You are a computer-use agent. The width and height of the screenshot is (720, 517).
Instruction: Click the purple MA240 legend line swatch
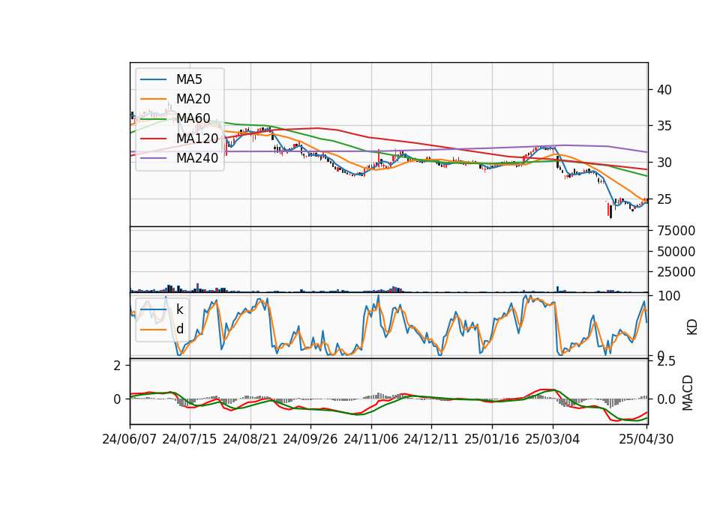[x=153, y=159]
